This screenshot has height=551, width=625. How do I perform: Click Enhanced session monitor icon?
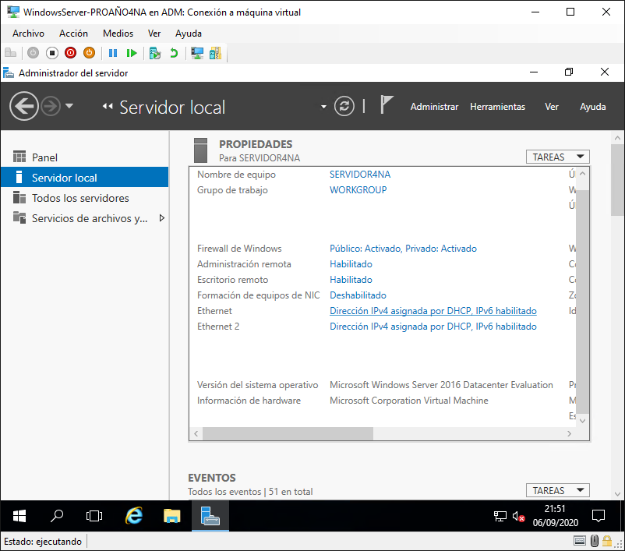pyautogui.click(x=197, y=53)
